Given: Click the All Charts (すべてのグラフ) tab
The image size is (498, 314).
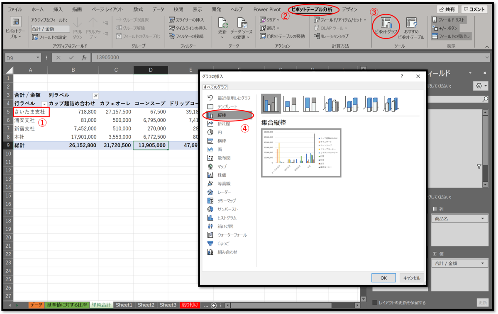Looking at the screenshot, I should [215, 87].
